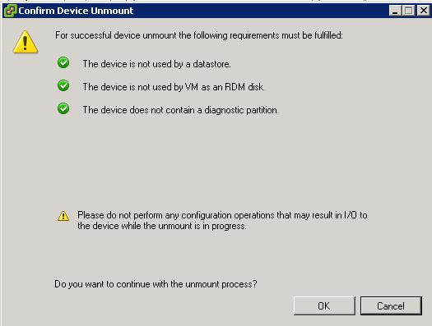Click the vSphere icon in the title bar
The image size is (432, 326).
click(x=10, y=11)
